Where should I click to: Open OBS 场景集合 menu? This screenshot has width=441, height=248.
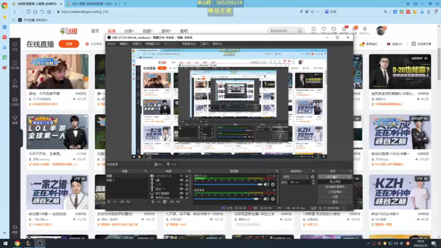click(x=189, y=44)
